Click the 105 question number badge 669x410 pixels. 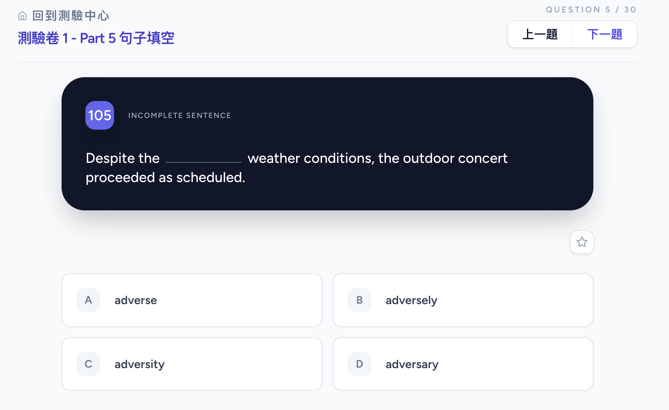[x=100, y=115]
